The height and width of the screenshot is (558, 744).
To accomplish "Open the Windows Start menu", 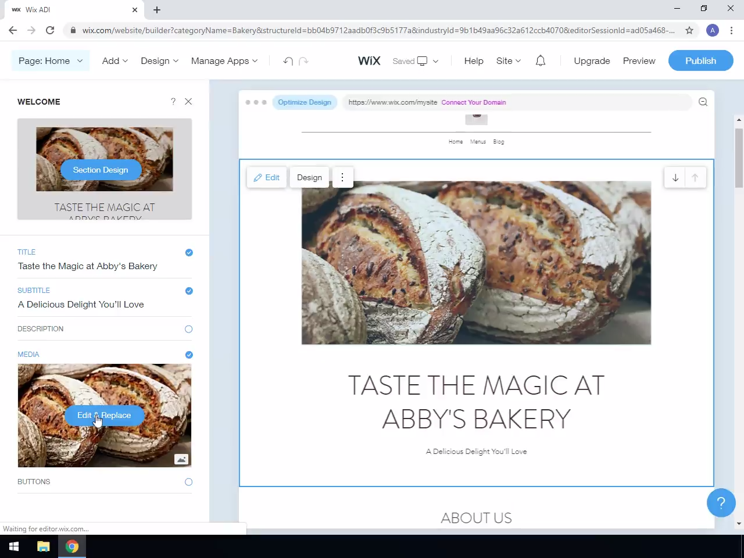I will point(14,546).
